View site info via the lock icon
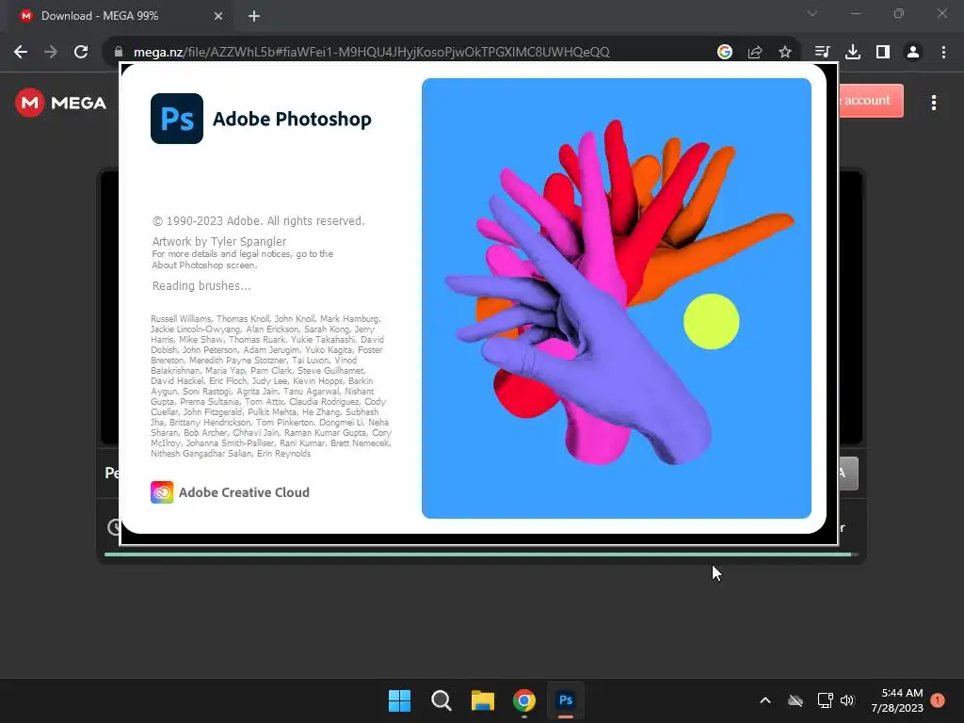 click(119, 53)
